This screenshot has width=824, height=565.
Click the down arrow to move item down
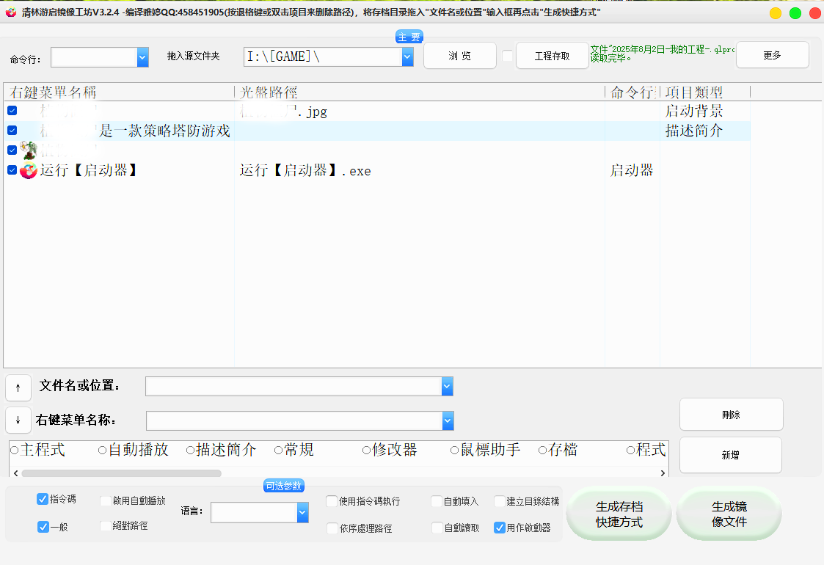point(18,420)
